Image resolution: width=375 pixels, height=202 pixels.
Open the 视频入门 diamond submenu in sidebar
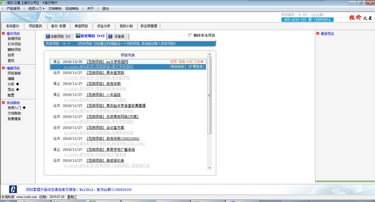[24, 108]
